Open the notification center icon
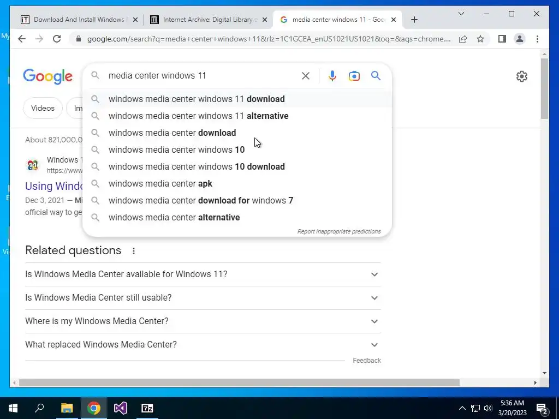The image size is (559, 419). [542, 409]
